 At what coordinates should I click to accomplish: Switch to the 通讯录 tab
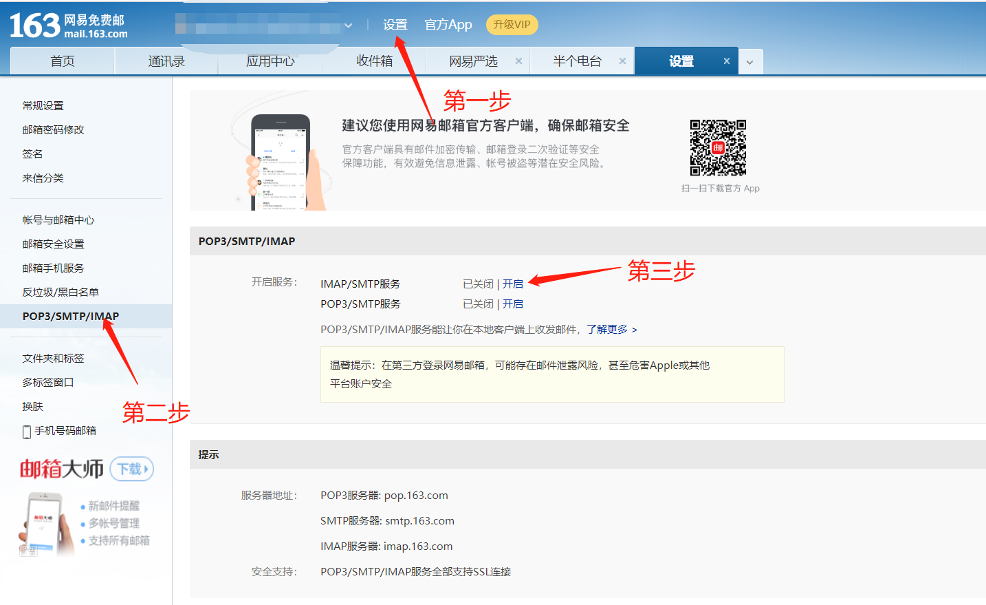(165, 61)
